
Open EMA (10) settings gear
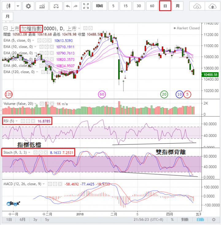point(46,47)
